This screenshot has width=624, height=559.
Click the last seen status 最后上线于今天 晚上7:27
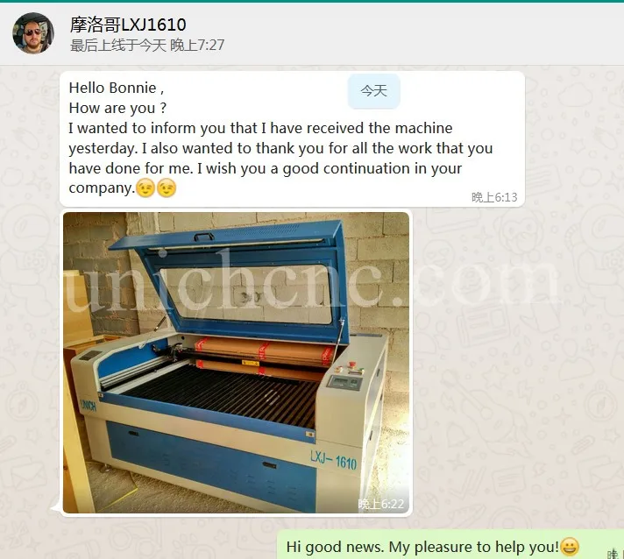click(147, 45)
